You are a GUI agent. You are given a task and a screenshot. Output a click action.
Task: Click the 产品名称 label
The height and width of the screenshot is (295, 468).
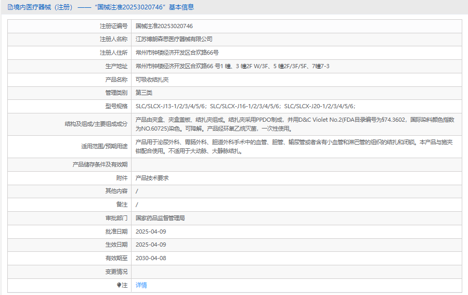[x=116, y=80]
